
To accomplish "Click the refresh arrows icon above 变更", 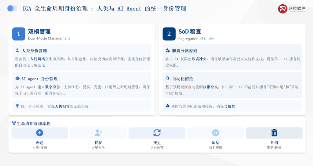I will tap(157, 133).
